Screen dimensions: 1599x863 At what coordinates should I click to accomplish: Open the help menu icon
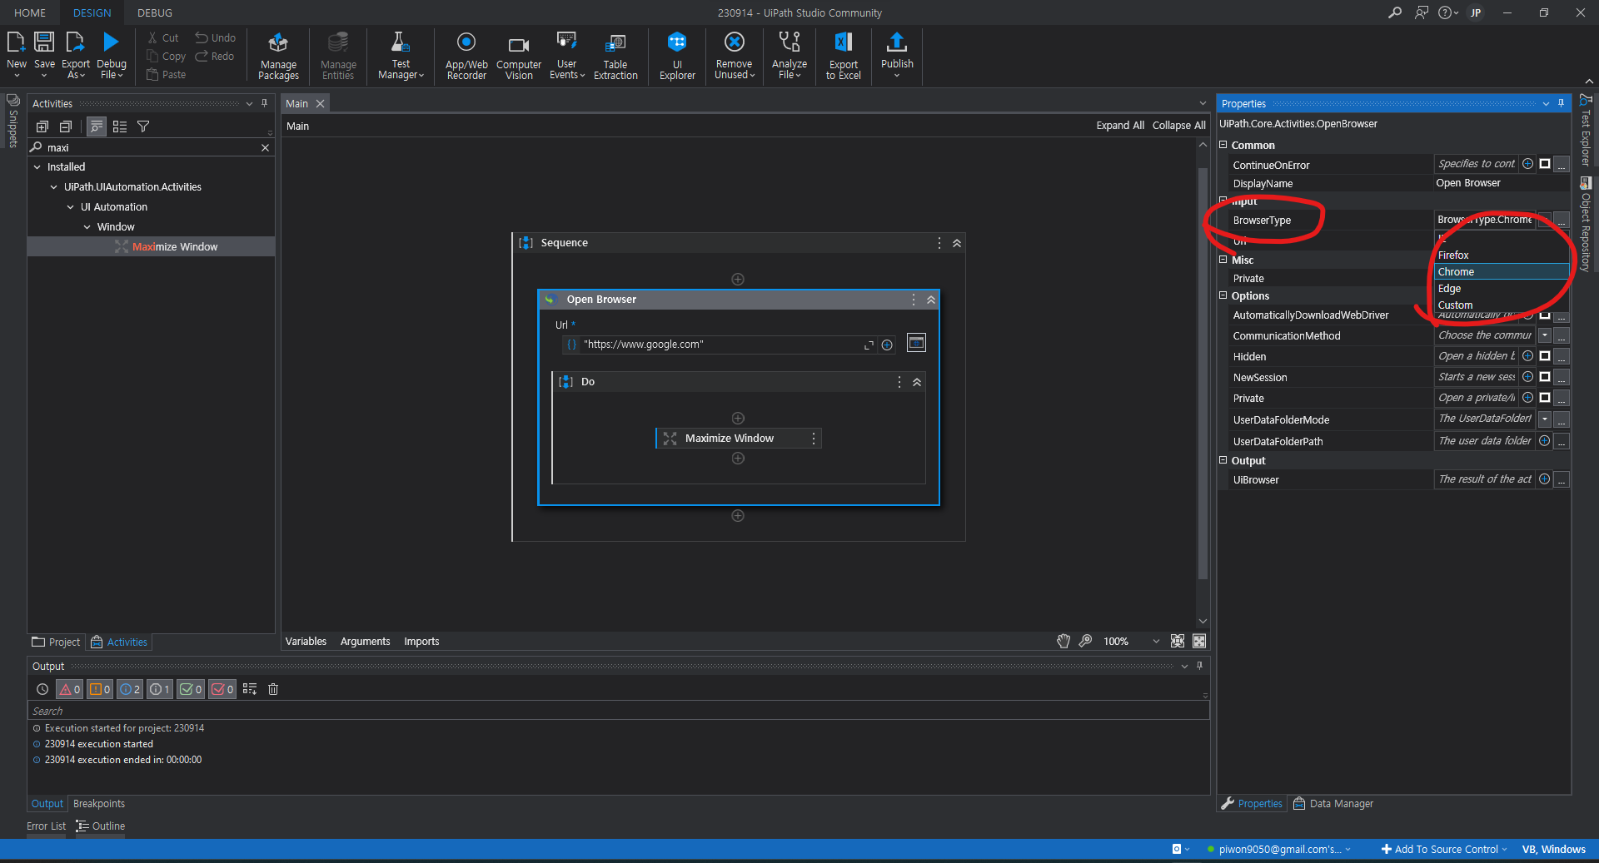pyautogui.click(x=1447, y=12)
